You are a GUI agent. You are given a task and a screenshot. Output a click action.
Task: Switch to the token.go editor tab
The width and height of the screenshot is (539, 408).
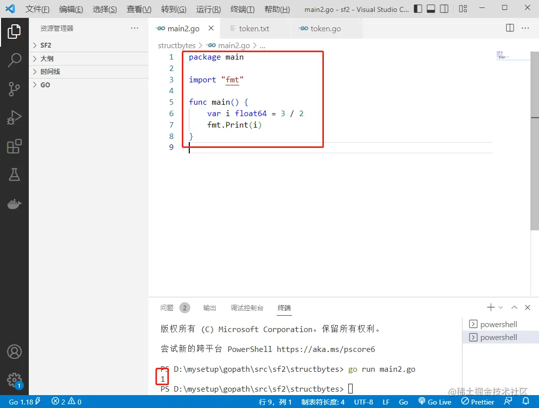pyautogui.click(x=325, y=28)
